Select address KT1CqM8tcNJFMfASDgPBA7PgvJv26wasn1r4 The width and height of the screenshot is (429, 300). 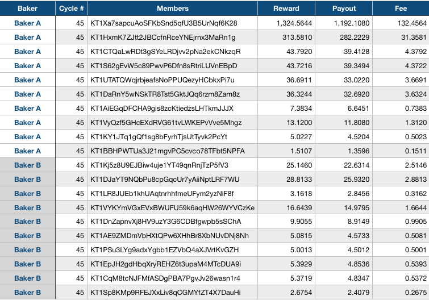pos(165,278)
